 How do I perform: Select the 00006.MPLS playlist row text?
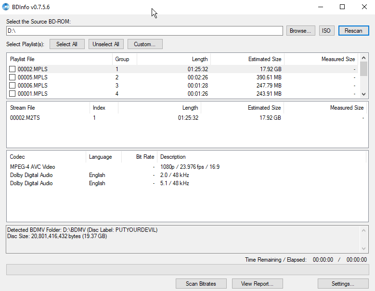33,85
